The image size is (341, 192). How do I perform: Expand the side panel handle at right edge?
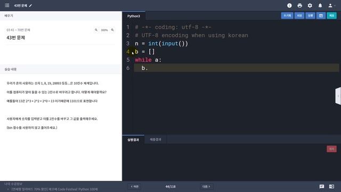(x=338, y=96)
